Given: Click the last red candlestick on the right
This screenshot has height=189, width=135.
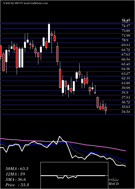Looking at the screenshot, I should click(106, 109).
